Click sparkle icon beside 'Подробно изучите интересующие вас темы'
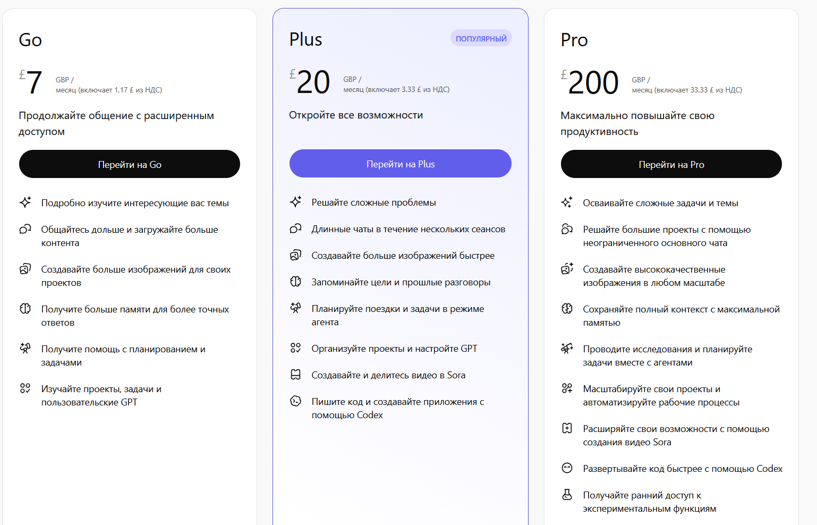817x525 pixels. pos(25,202)
